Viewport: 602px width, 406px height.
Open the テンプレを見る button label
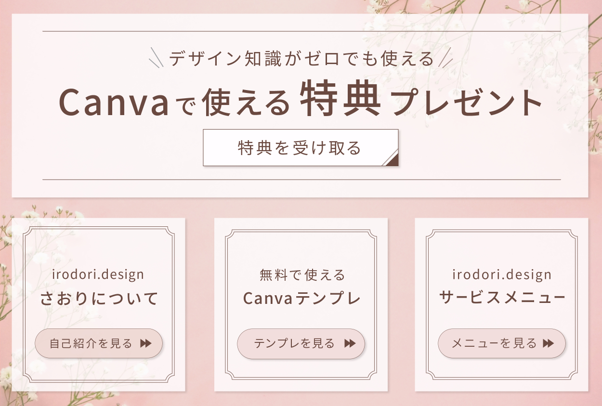pos(294,343)
